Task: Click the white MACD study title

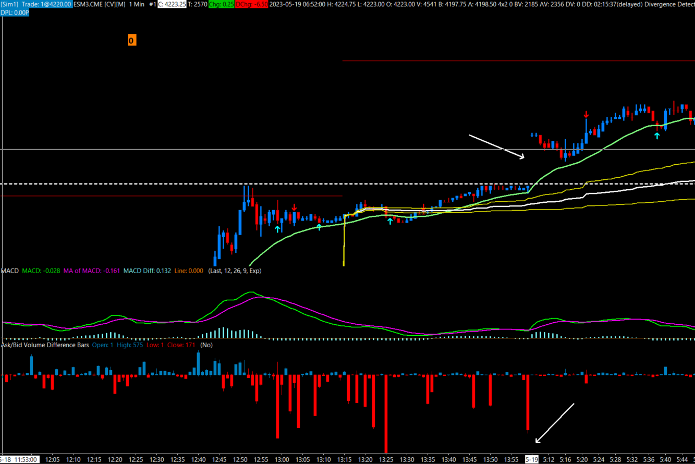Action: point(10,271)
